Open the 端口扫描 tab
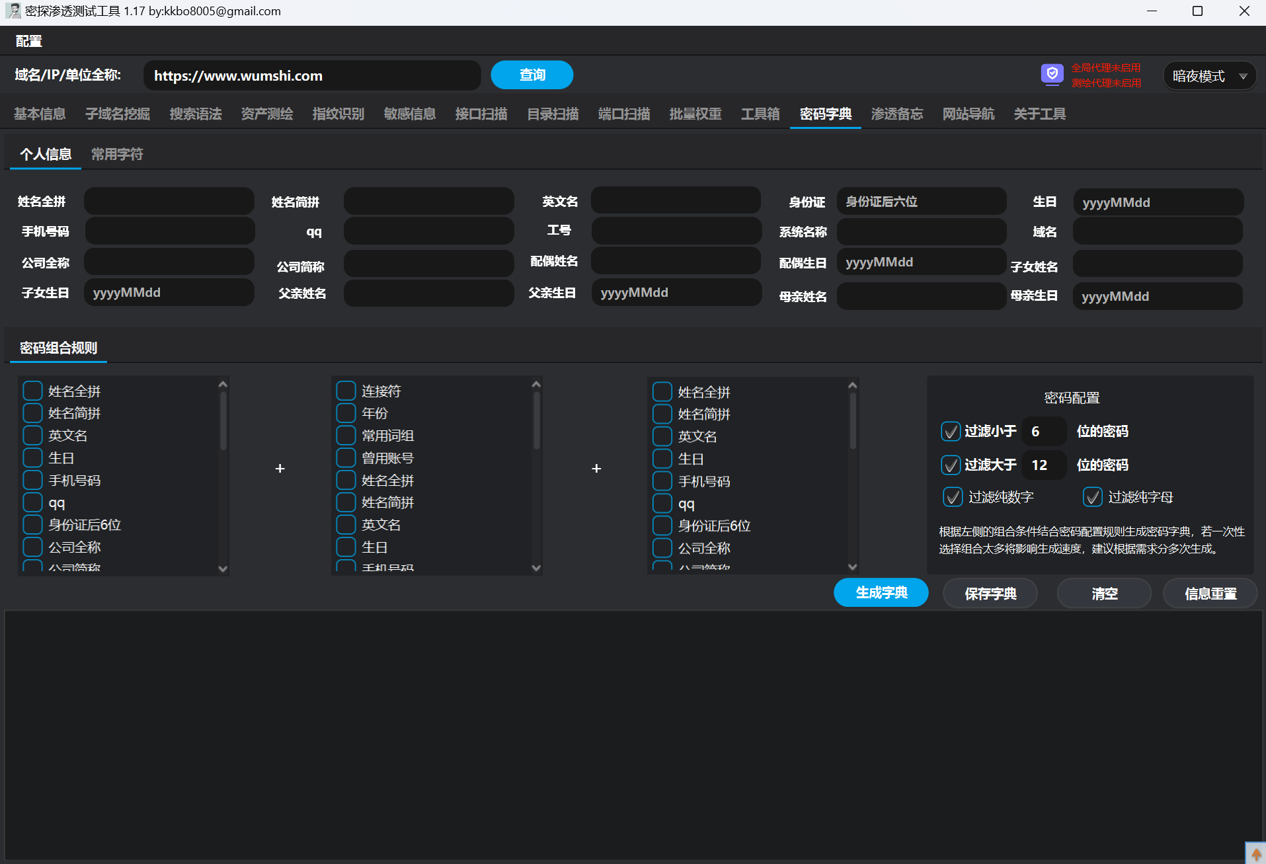 point(623,114)
